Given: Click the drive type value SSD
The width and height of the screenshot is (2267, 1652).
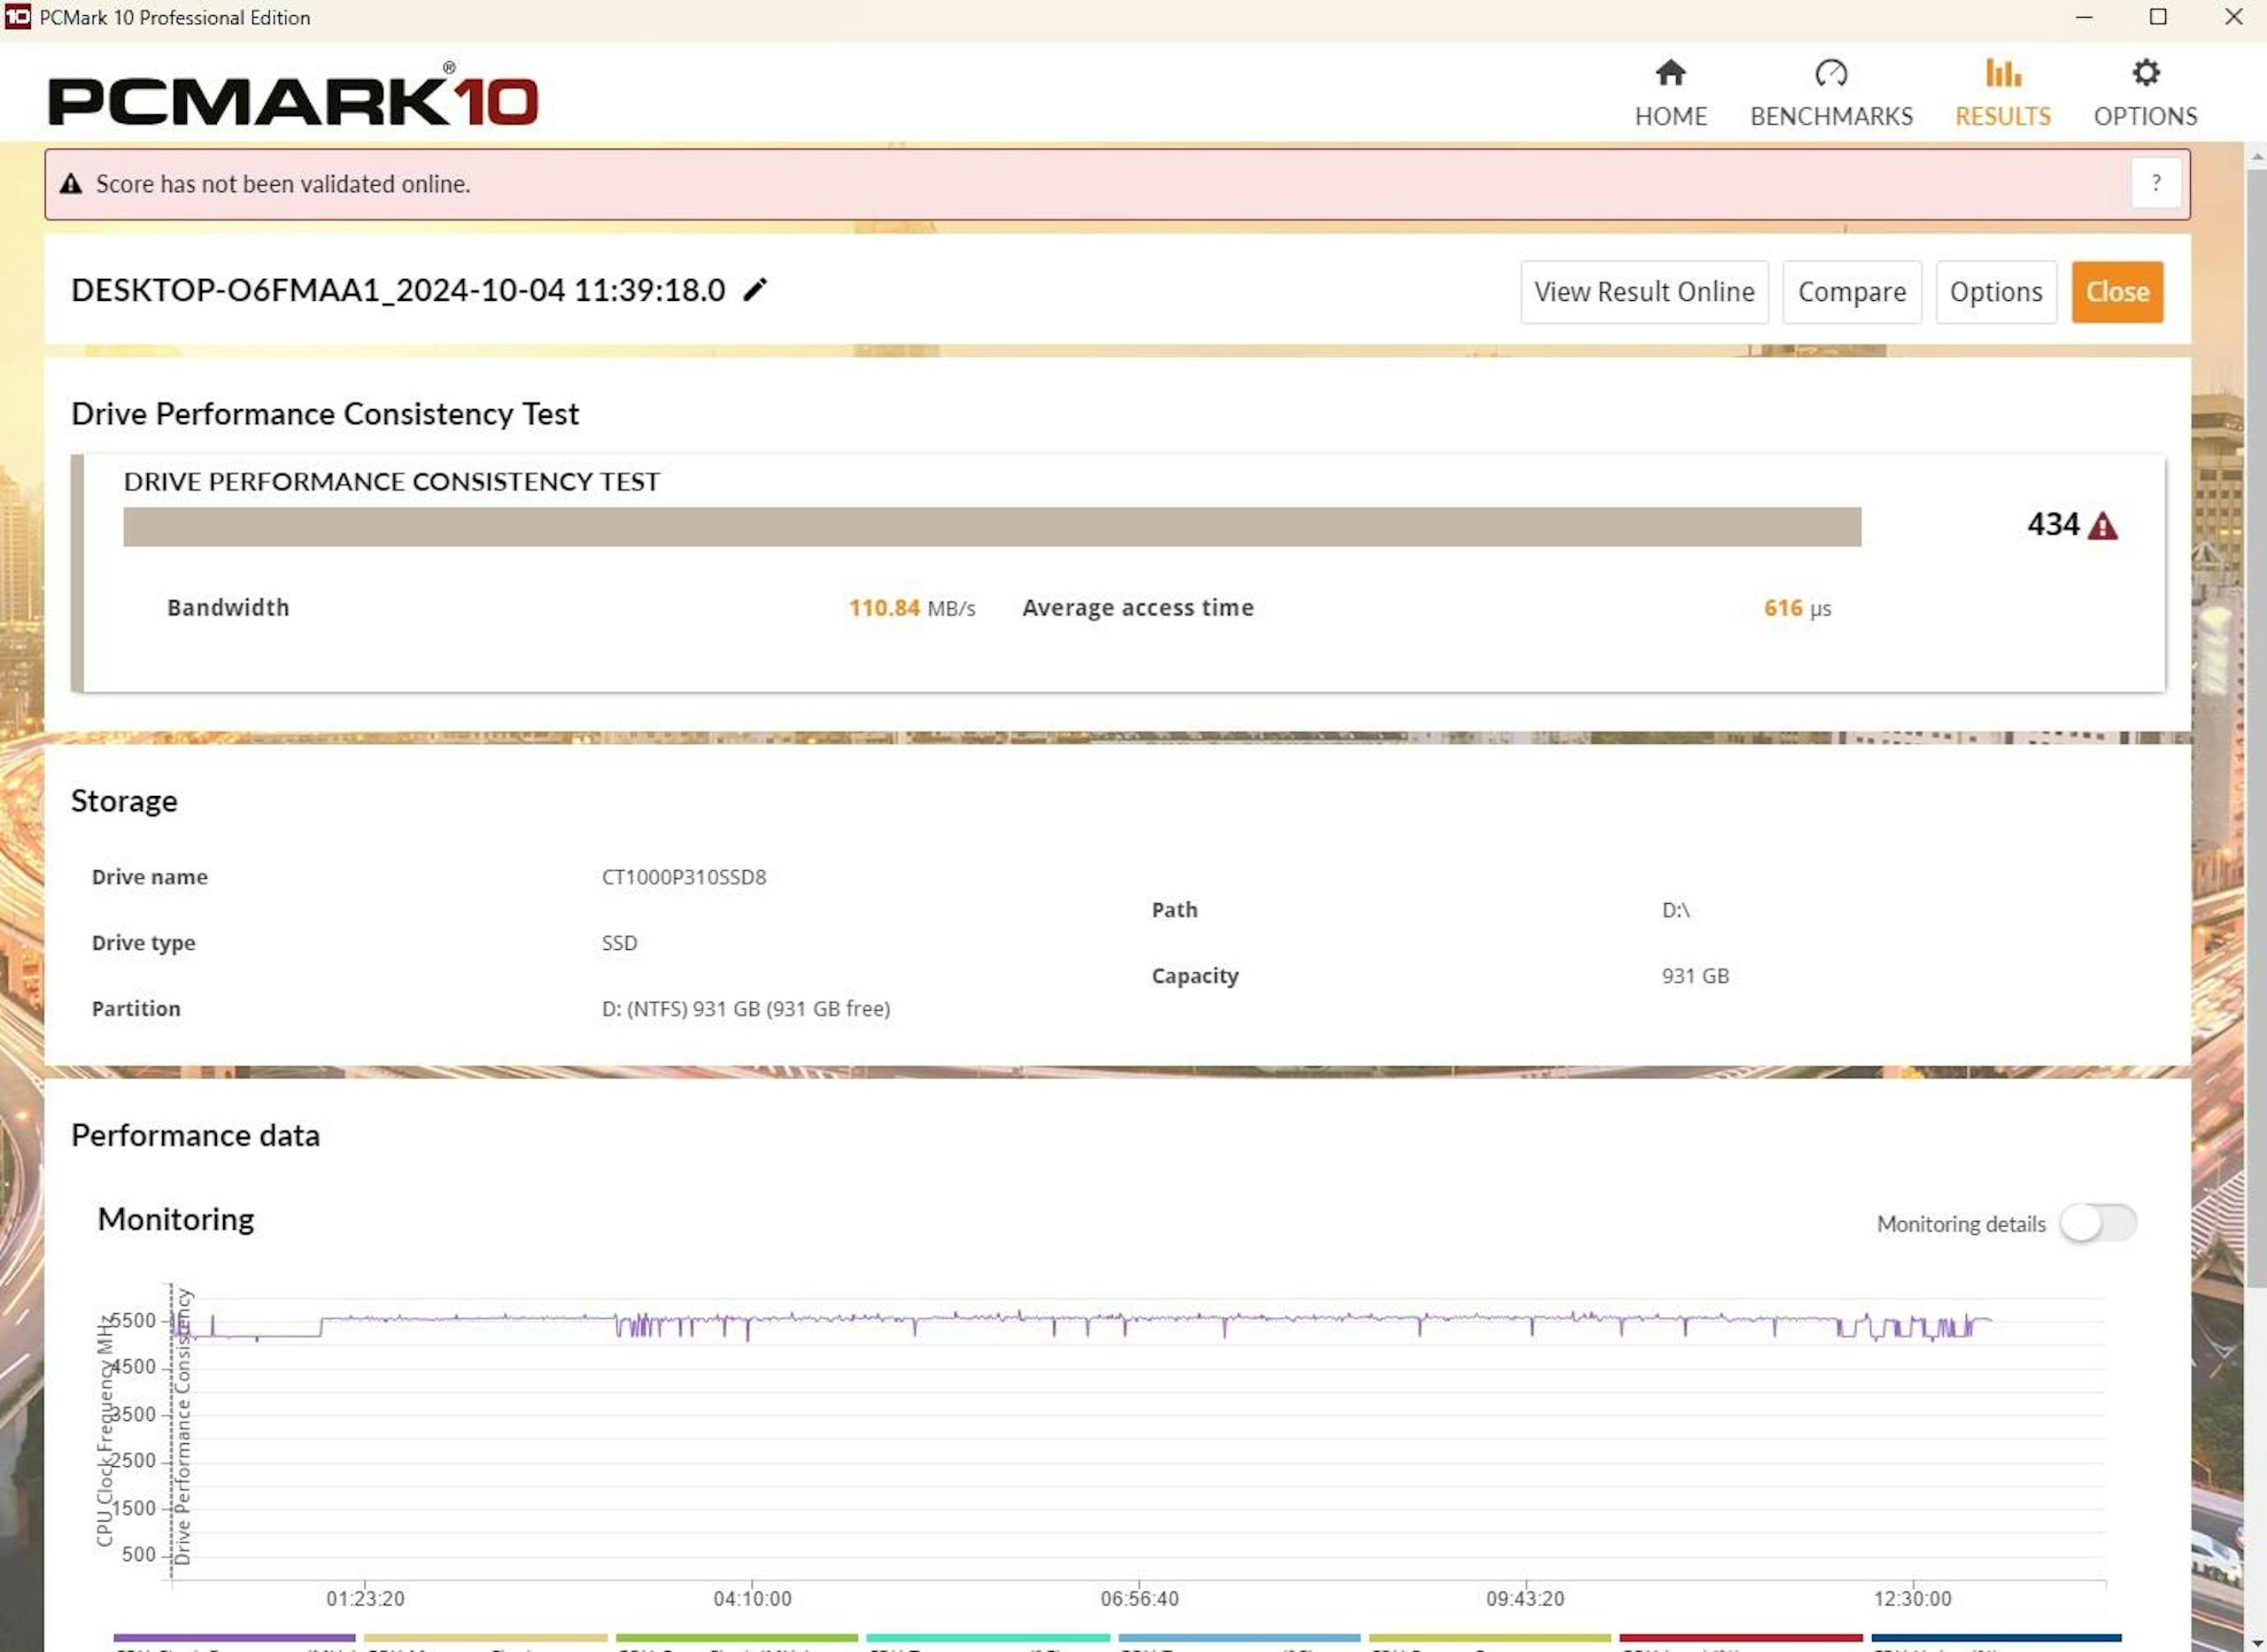Looking at the screenshot, I should (619, 943).
